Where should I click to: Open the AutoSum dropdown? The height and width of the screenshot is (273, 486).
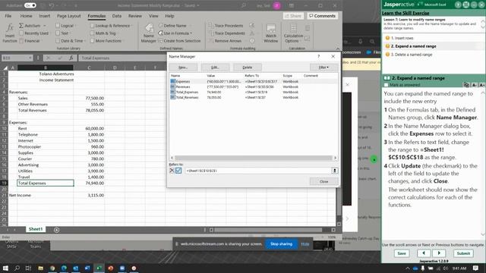[45, 26]
